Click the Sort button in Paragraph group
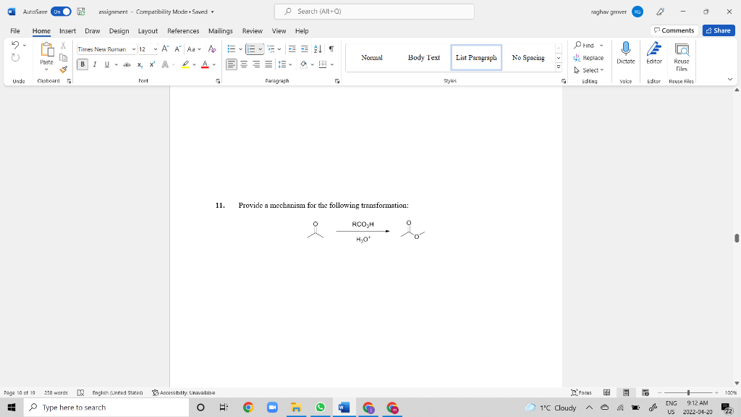 [x=317, y=49]
